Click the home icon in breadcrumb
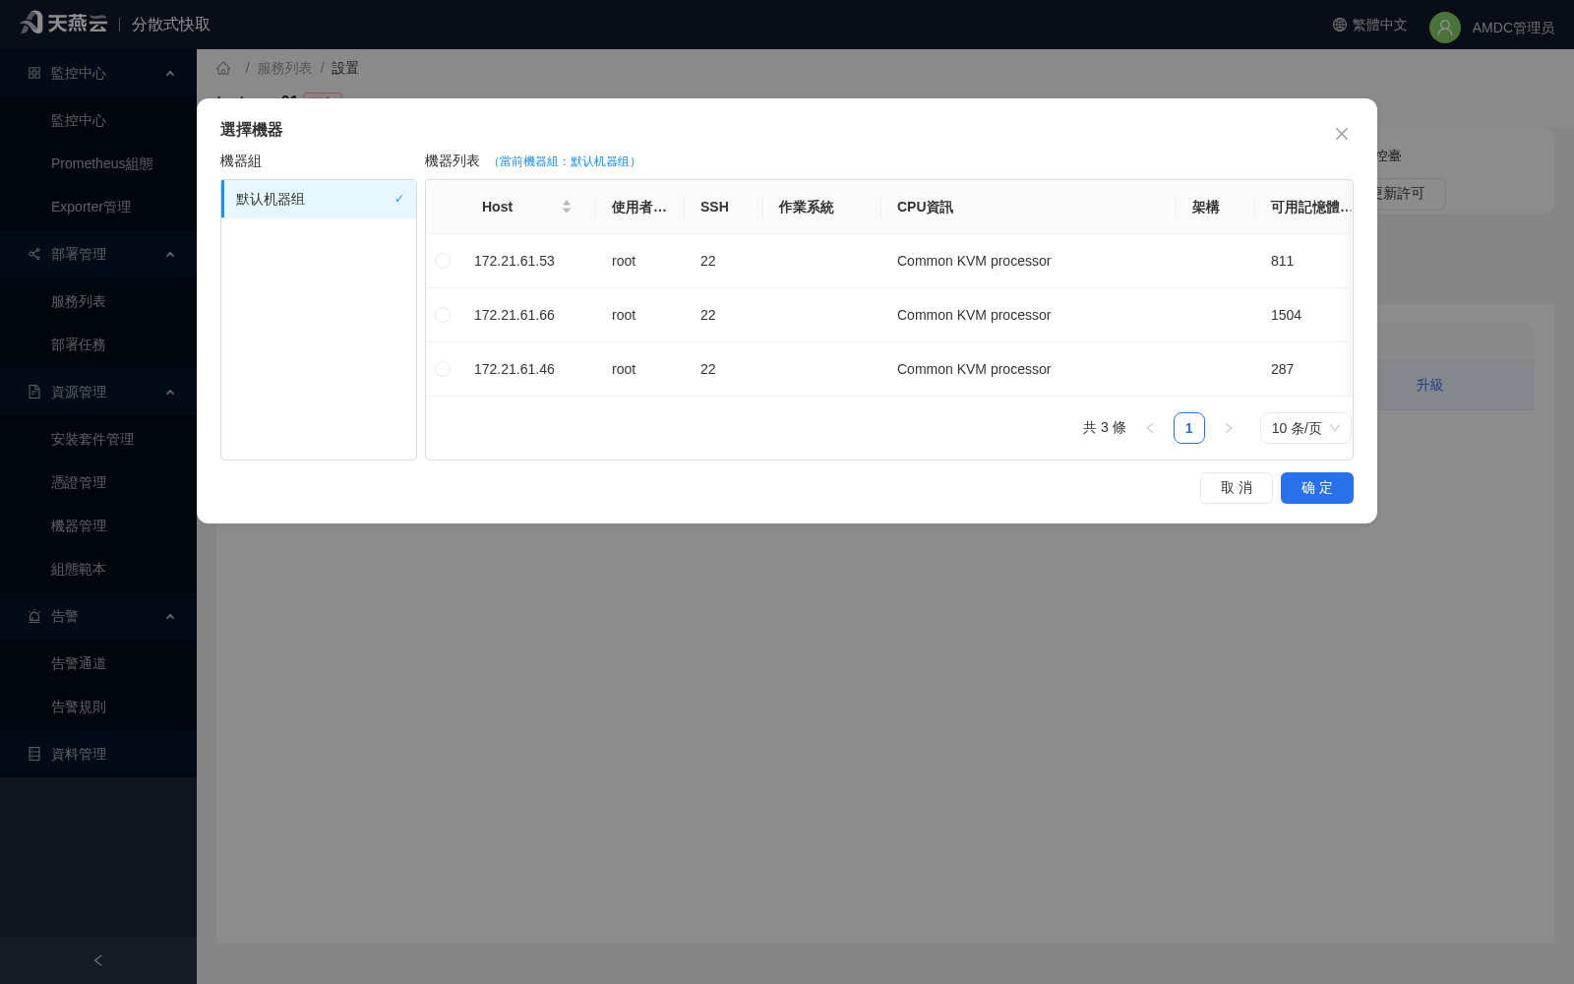 tap(223, 68)
